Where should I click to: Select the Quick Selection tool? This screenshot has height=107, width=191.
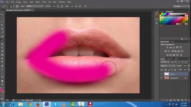click(2, 25)
